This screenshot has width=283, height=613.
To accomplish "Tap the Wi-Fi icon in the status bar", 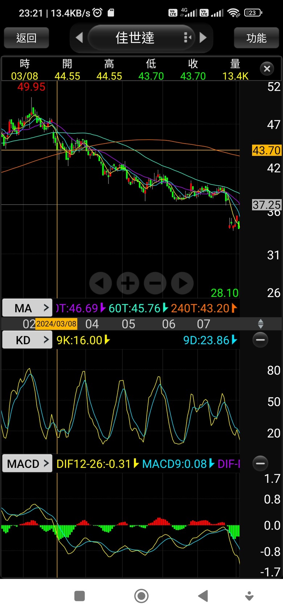I will click(233, 13).
